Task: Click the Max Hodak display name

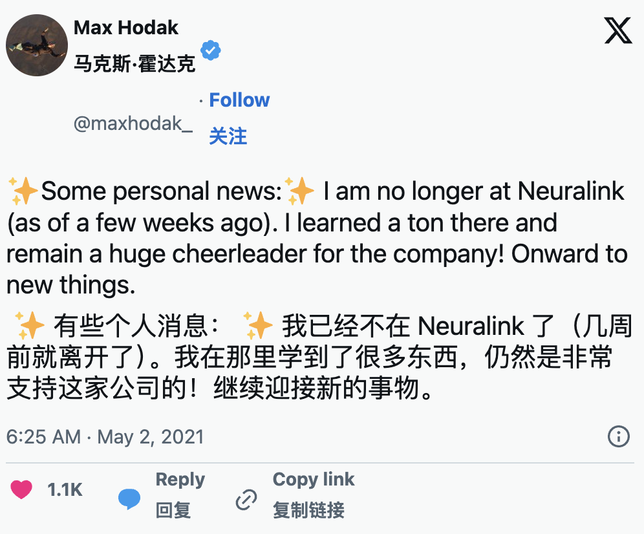Action: coord(126,28)
